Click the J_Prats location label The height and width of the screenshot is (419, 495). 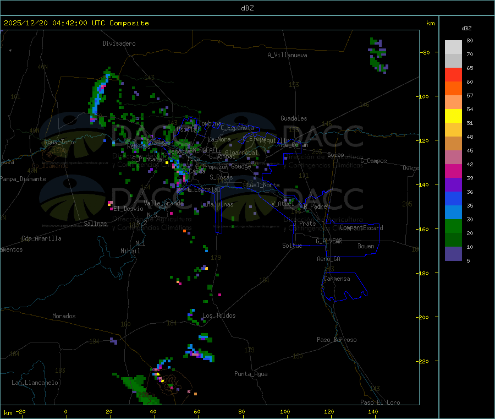point(304,224)
